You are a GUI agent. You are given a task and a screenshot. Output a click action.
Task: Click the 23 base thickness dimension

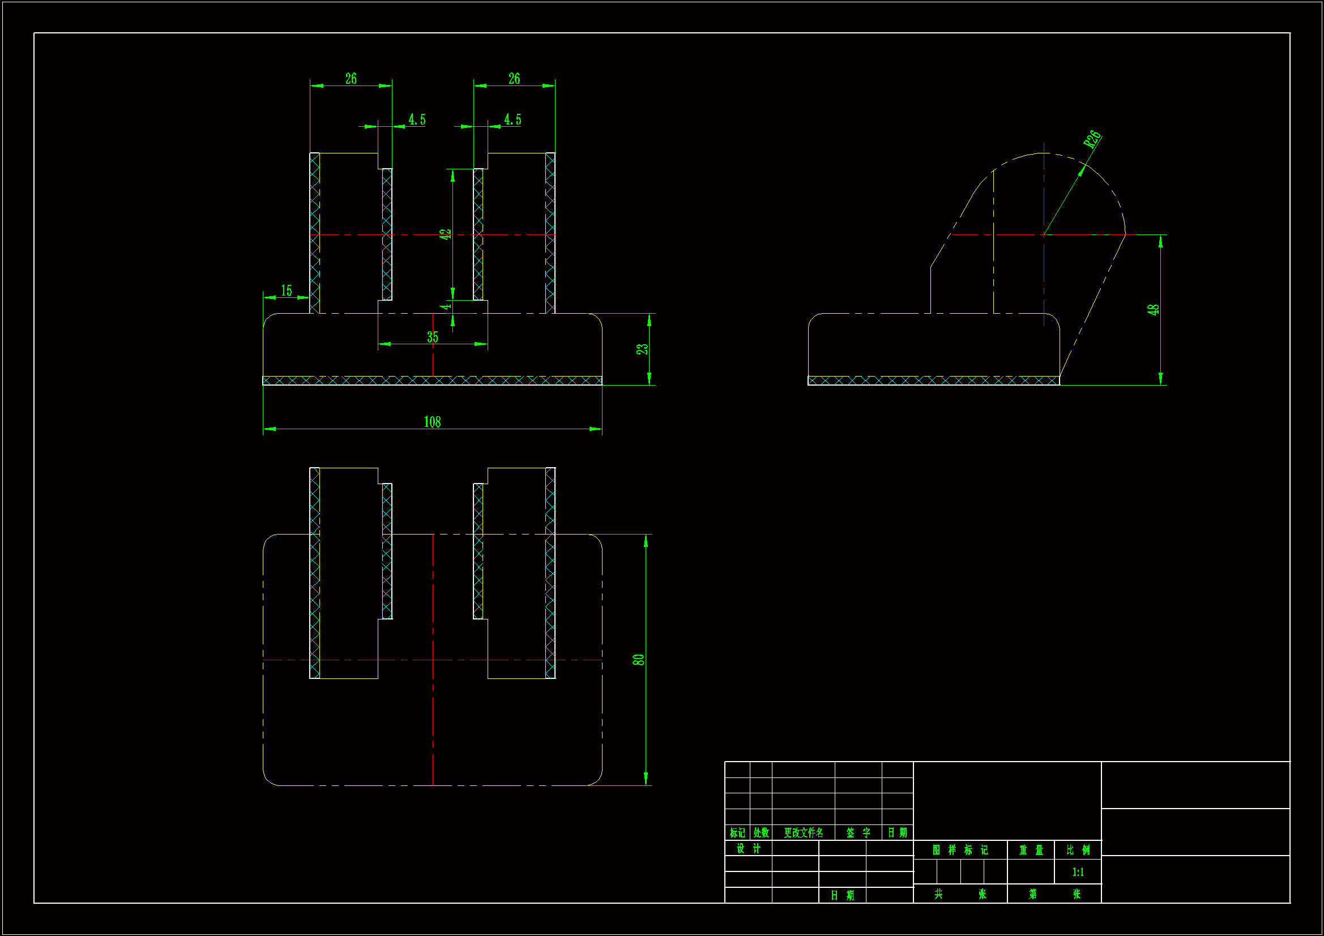tap(642, 349)
